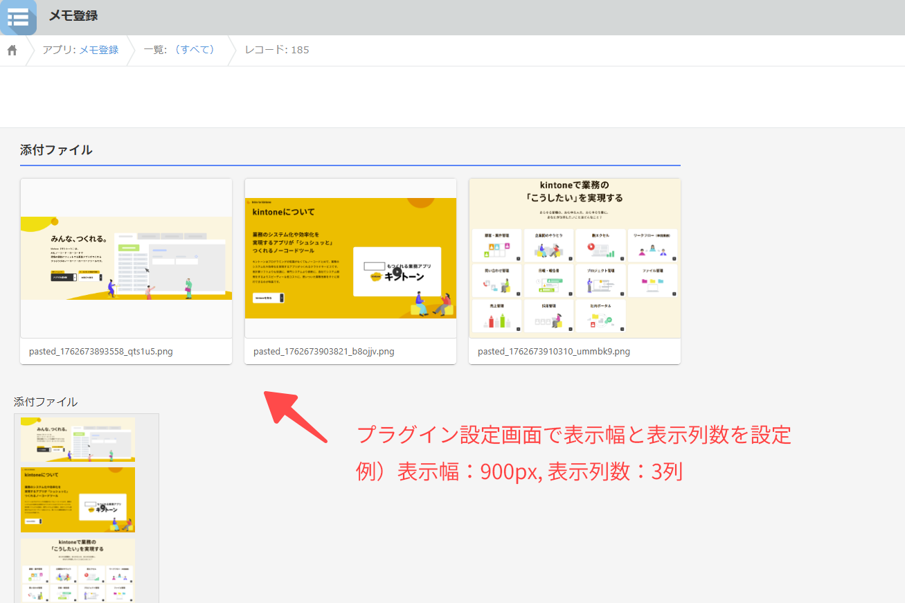The height and width of the screenshot is (603, 905).
Task: Open the 'kintoneについて' slide thumbnail preview
Action: (350, 258)
